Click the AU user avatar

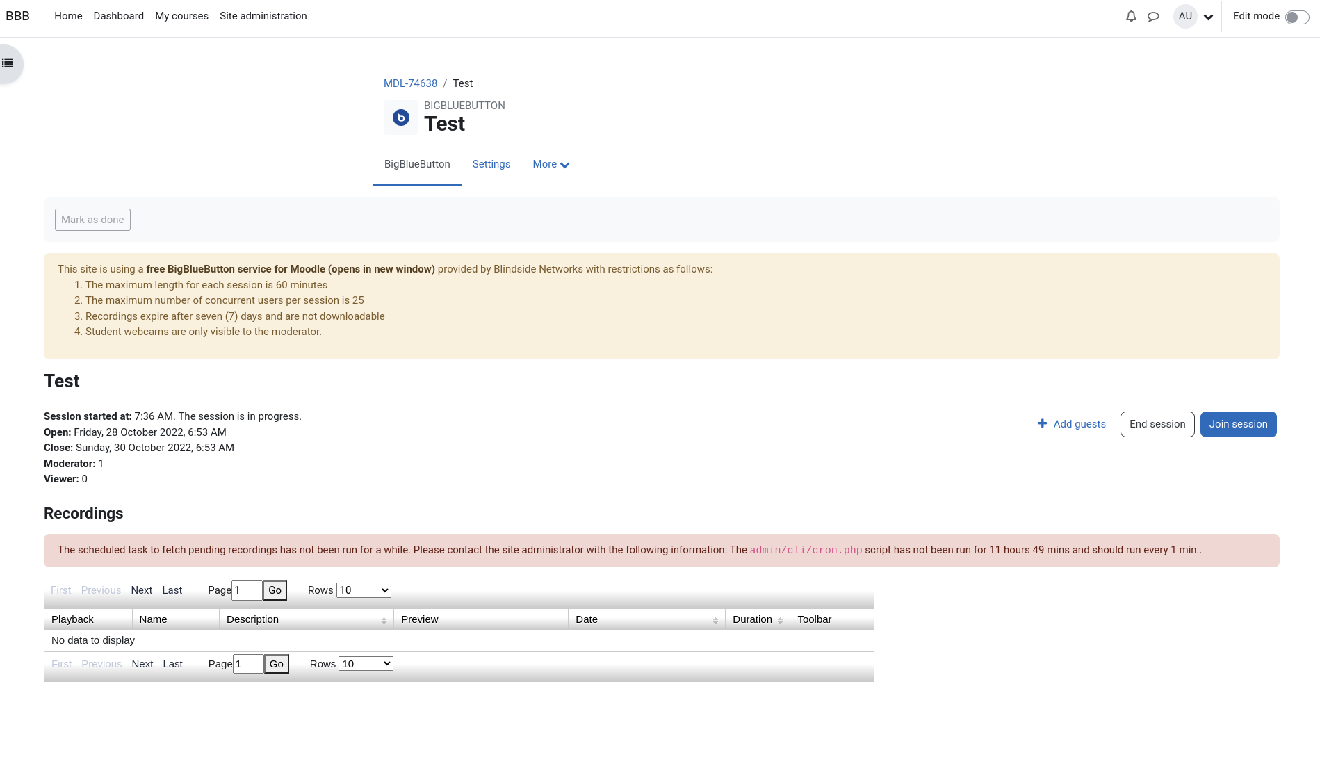click(1185, 16)
